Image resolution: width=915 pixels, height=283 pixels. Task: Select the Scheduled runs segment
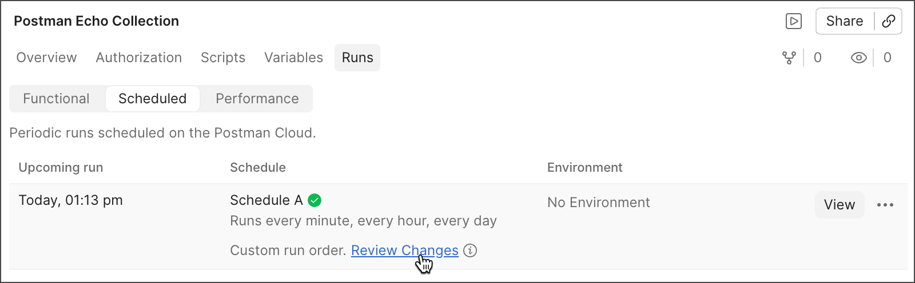(152, 99)
